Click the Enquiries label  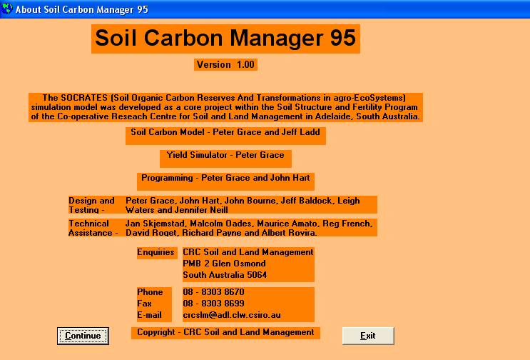[157, 253]
